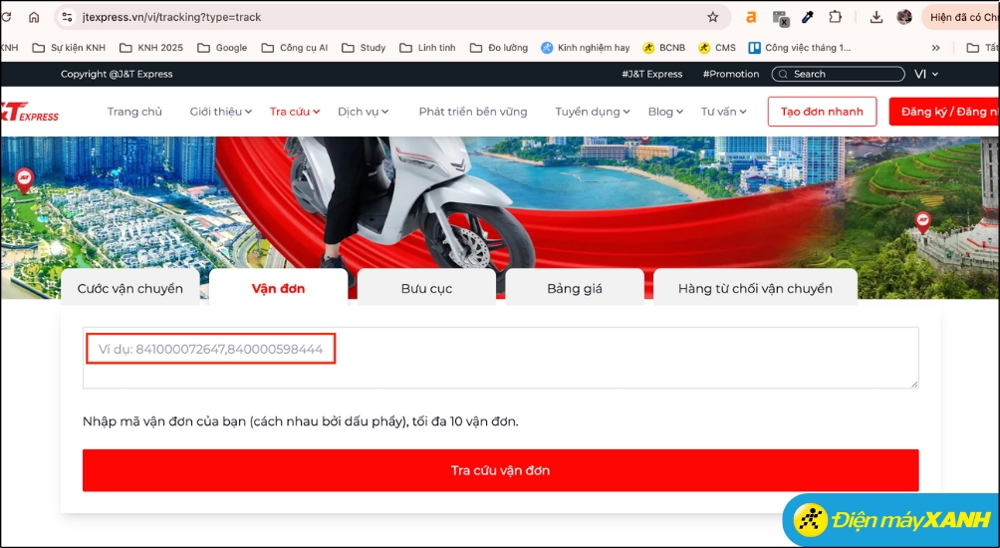Open the Đo lường bookmark folder
This screenshot has width=1000, height=548.
tap(499, 48)
